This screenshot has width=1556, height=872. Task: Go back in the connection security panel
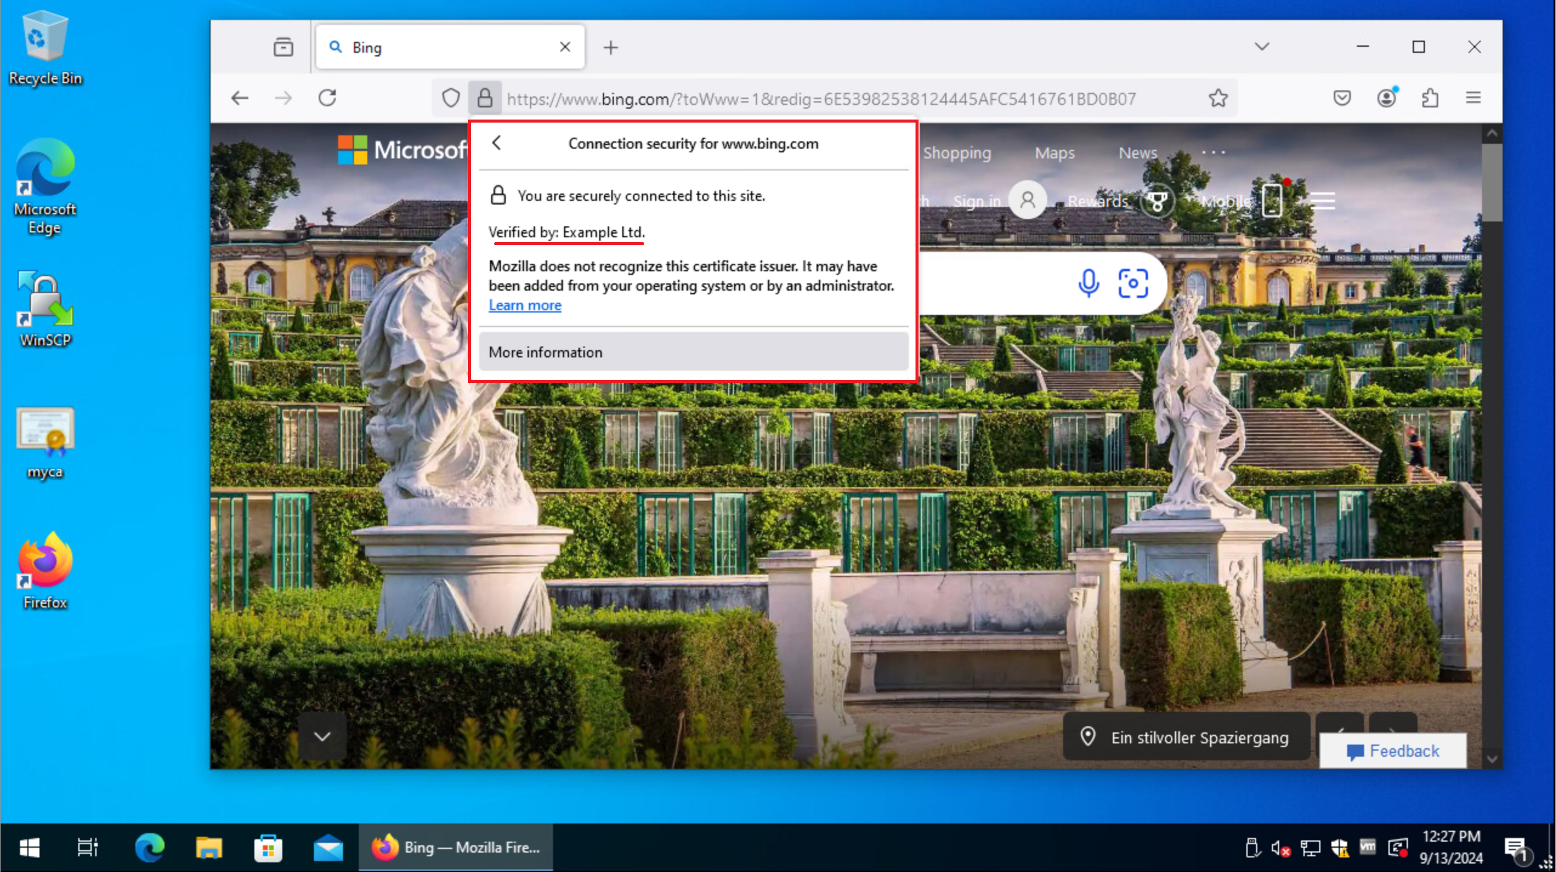[x=497, y=143]
